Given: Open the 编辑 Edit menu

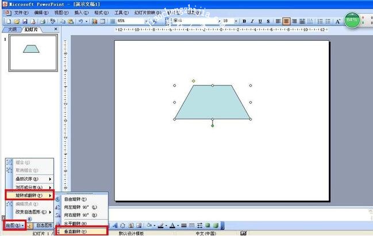Looking at the screenshot, I should click(x=41, y=13).
